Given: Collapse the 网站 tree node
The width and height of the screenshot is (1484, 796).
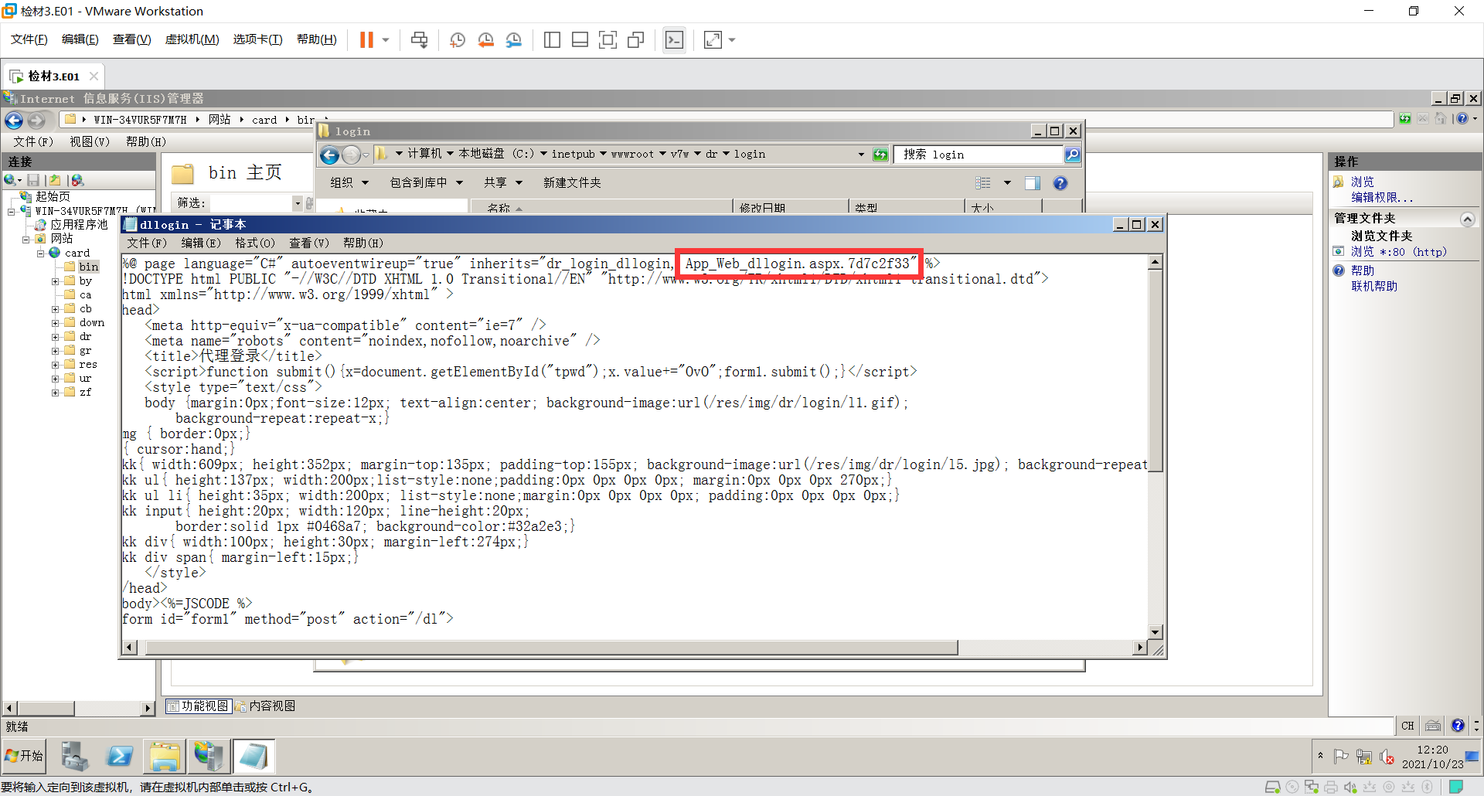Looking at the screenshot, I should 26,239.
